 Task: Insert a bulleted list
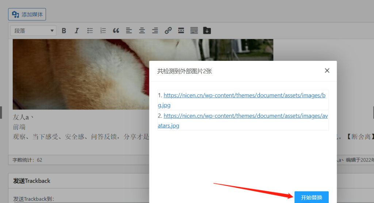tap(90, 31)
